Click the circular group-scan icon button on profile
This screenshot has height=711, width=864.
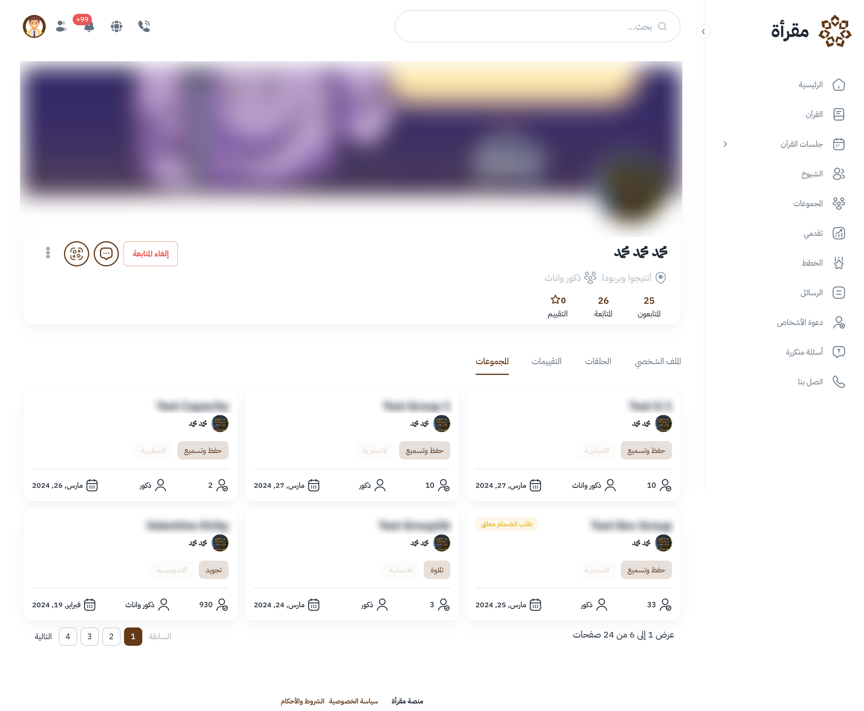tap(76, 254)
